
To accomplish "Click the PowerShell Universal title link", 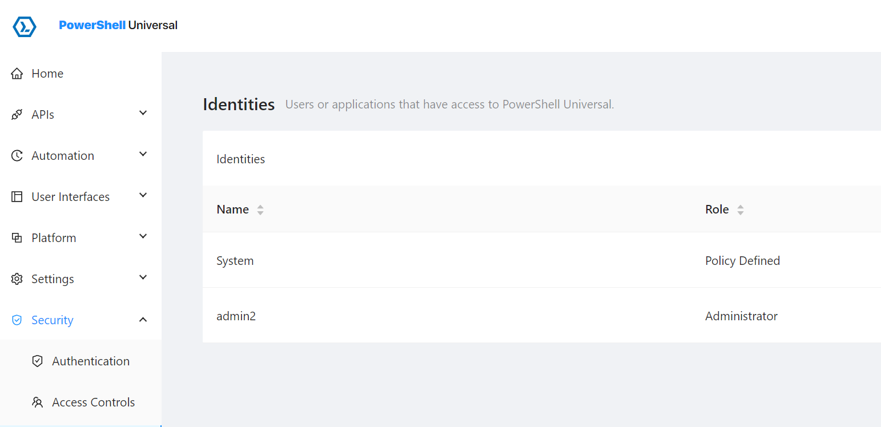I will pos(118,25).
